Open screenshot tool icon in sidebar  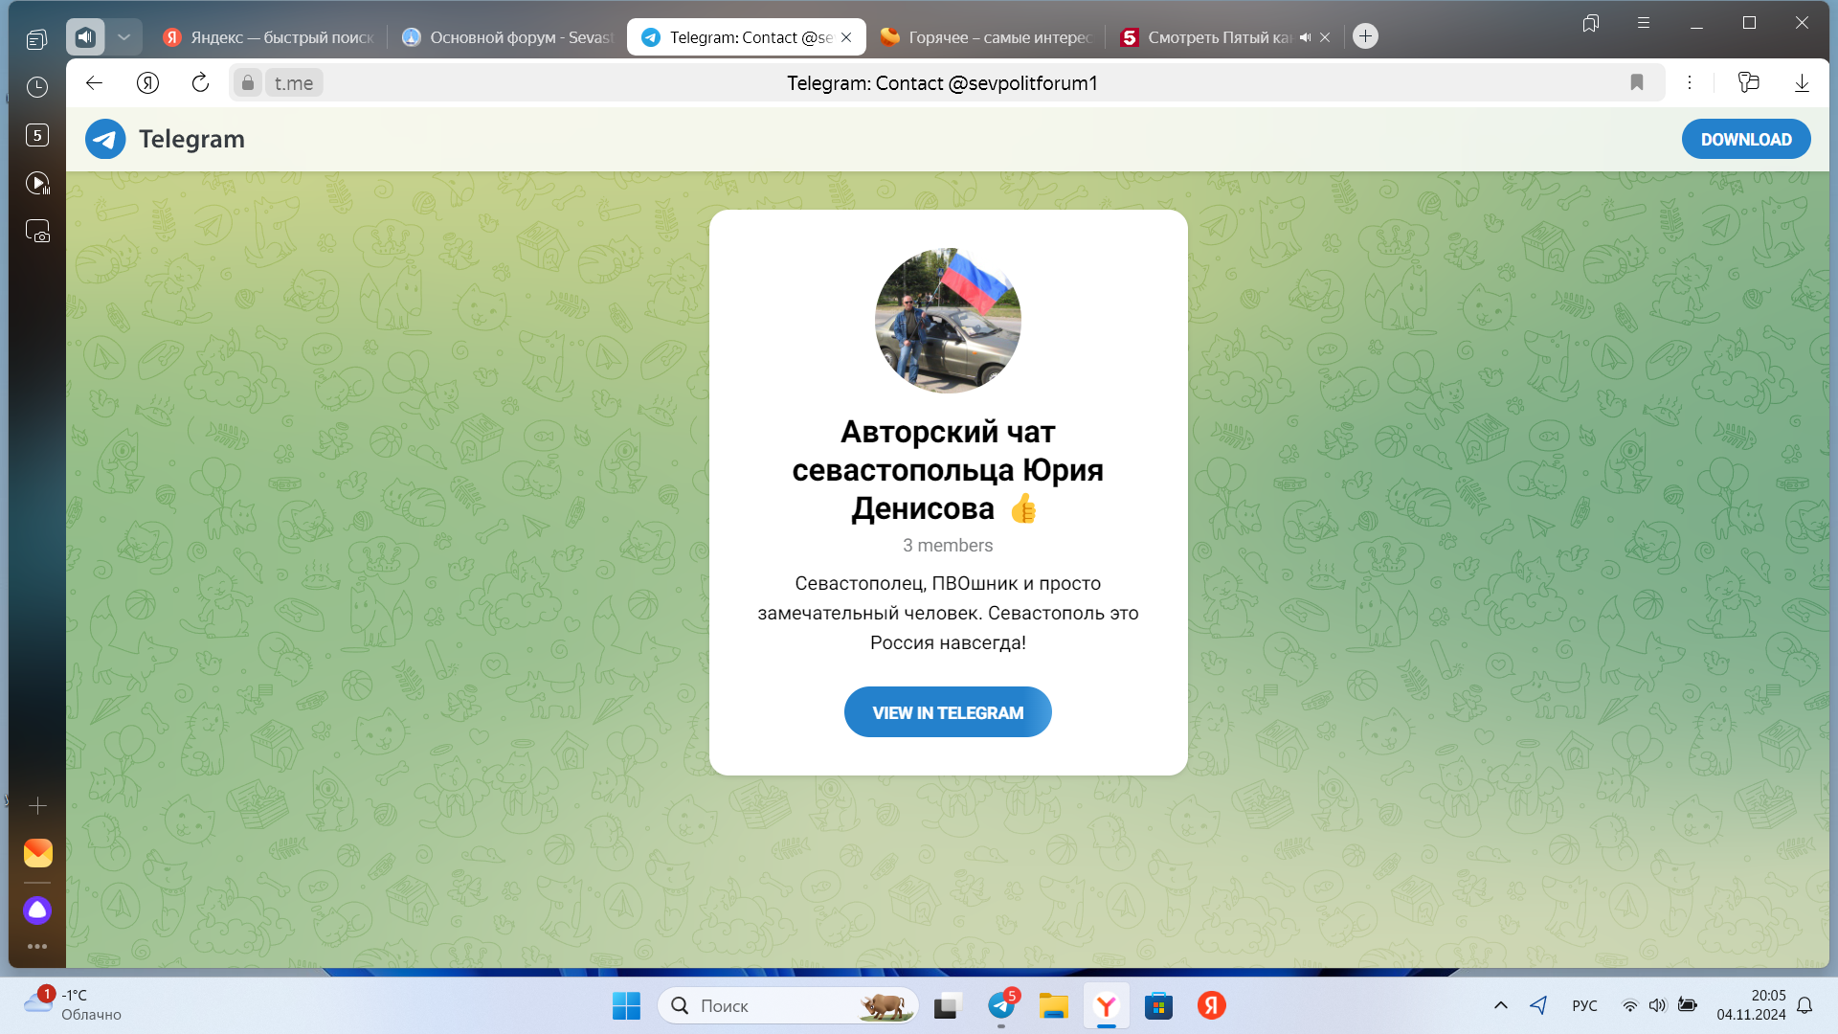(x=37, y=232)
